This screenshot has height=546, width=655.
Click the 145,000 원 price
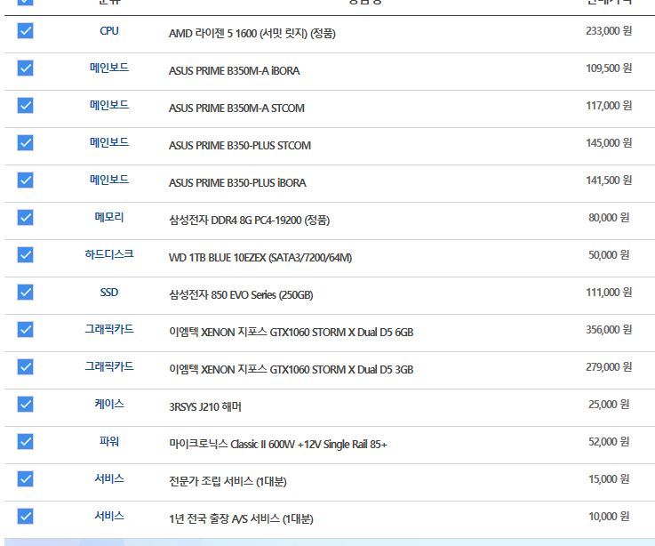(x=609, y=143)
